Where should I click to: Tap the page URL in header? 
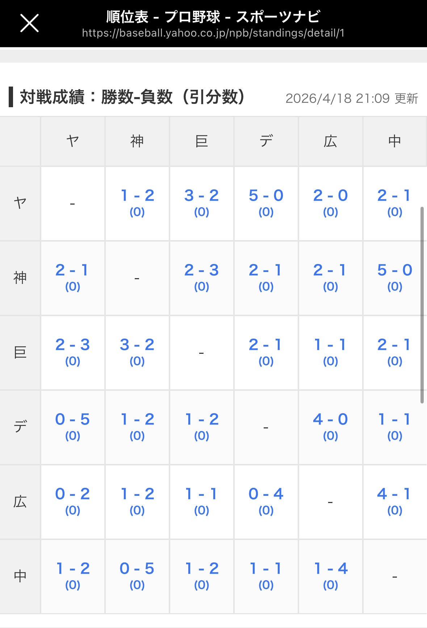(213, 33)
